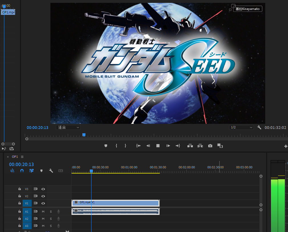Viewport: 288px width, 232px height.
Task: Toggle sync lock on A2
Action: tap(36, 218)
